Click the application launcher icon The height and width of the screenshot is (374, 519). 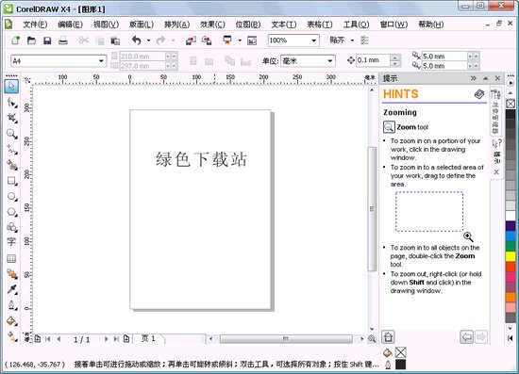[x=227, y=41]
